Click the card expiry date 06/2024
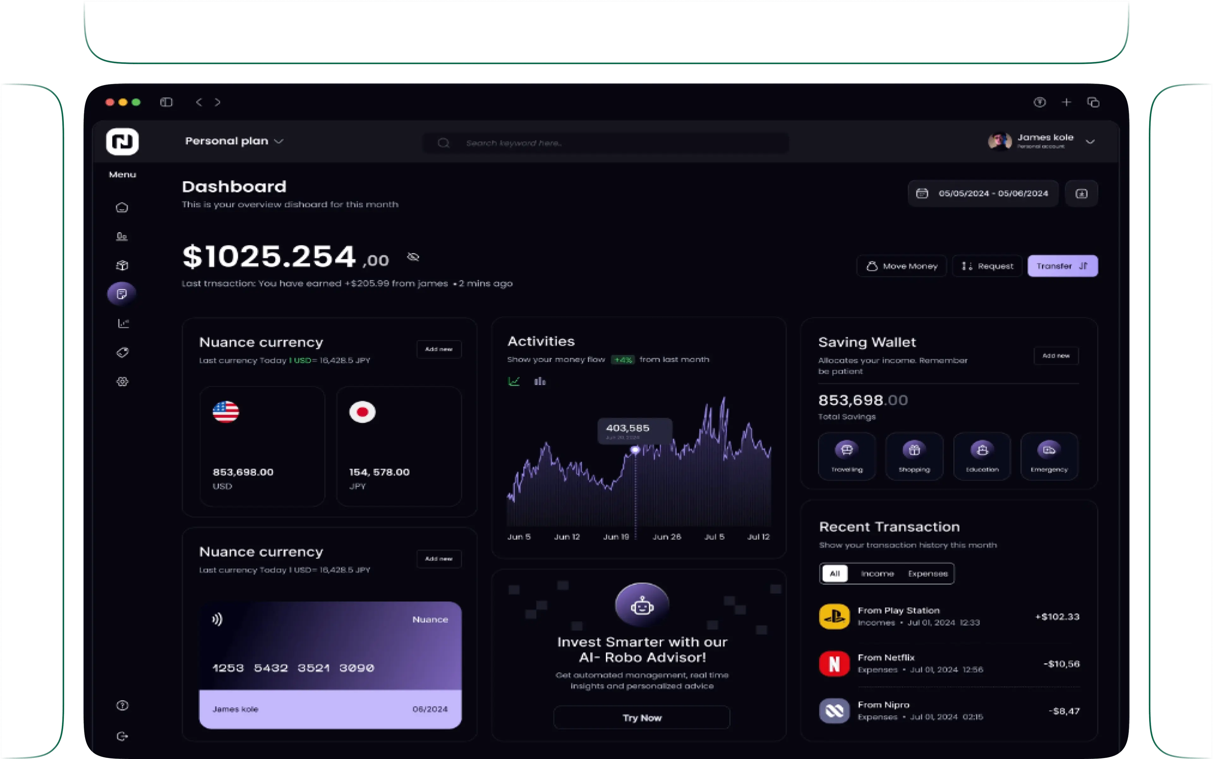 coord(430,709)
